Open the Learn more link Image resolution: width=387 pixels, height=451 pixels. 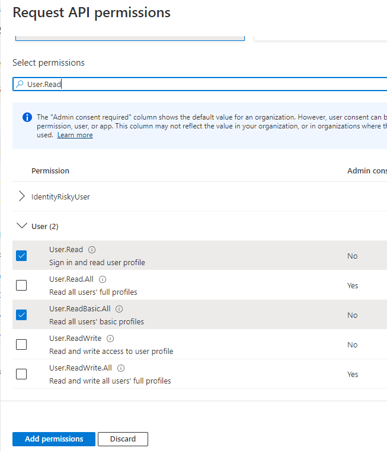75,135
